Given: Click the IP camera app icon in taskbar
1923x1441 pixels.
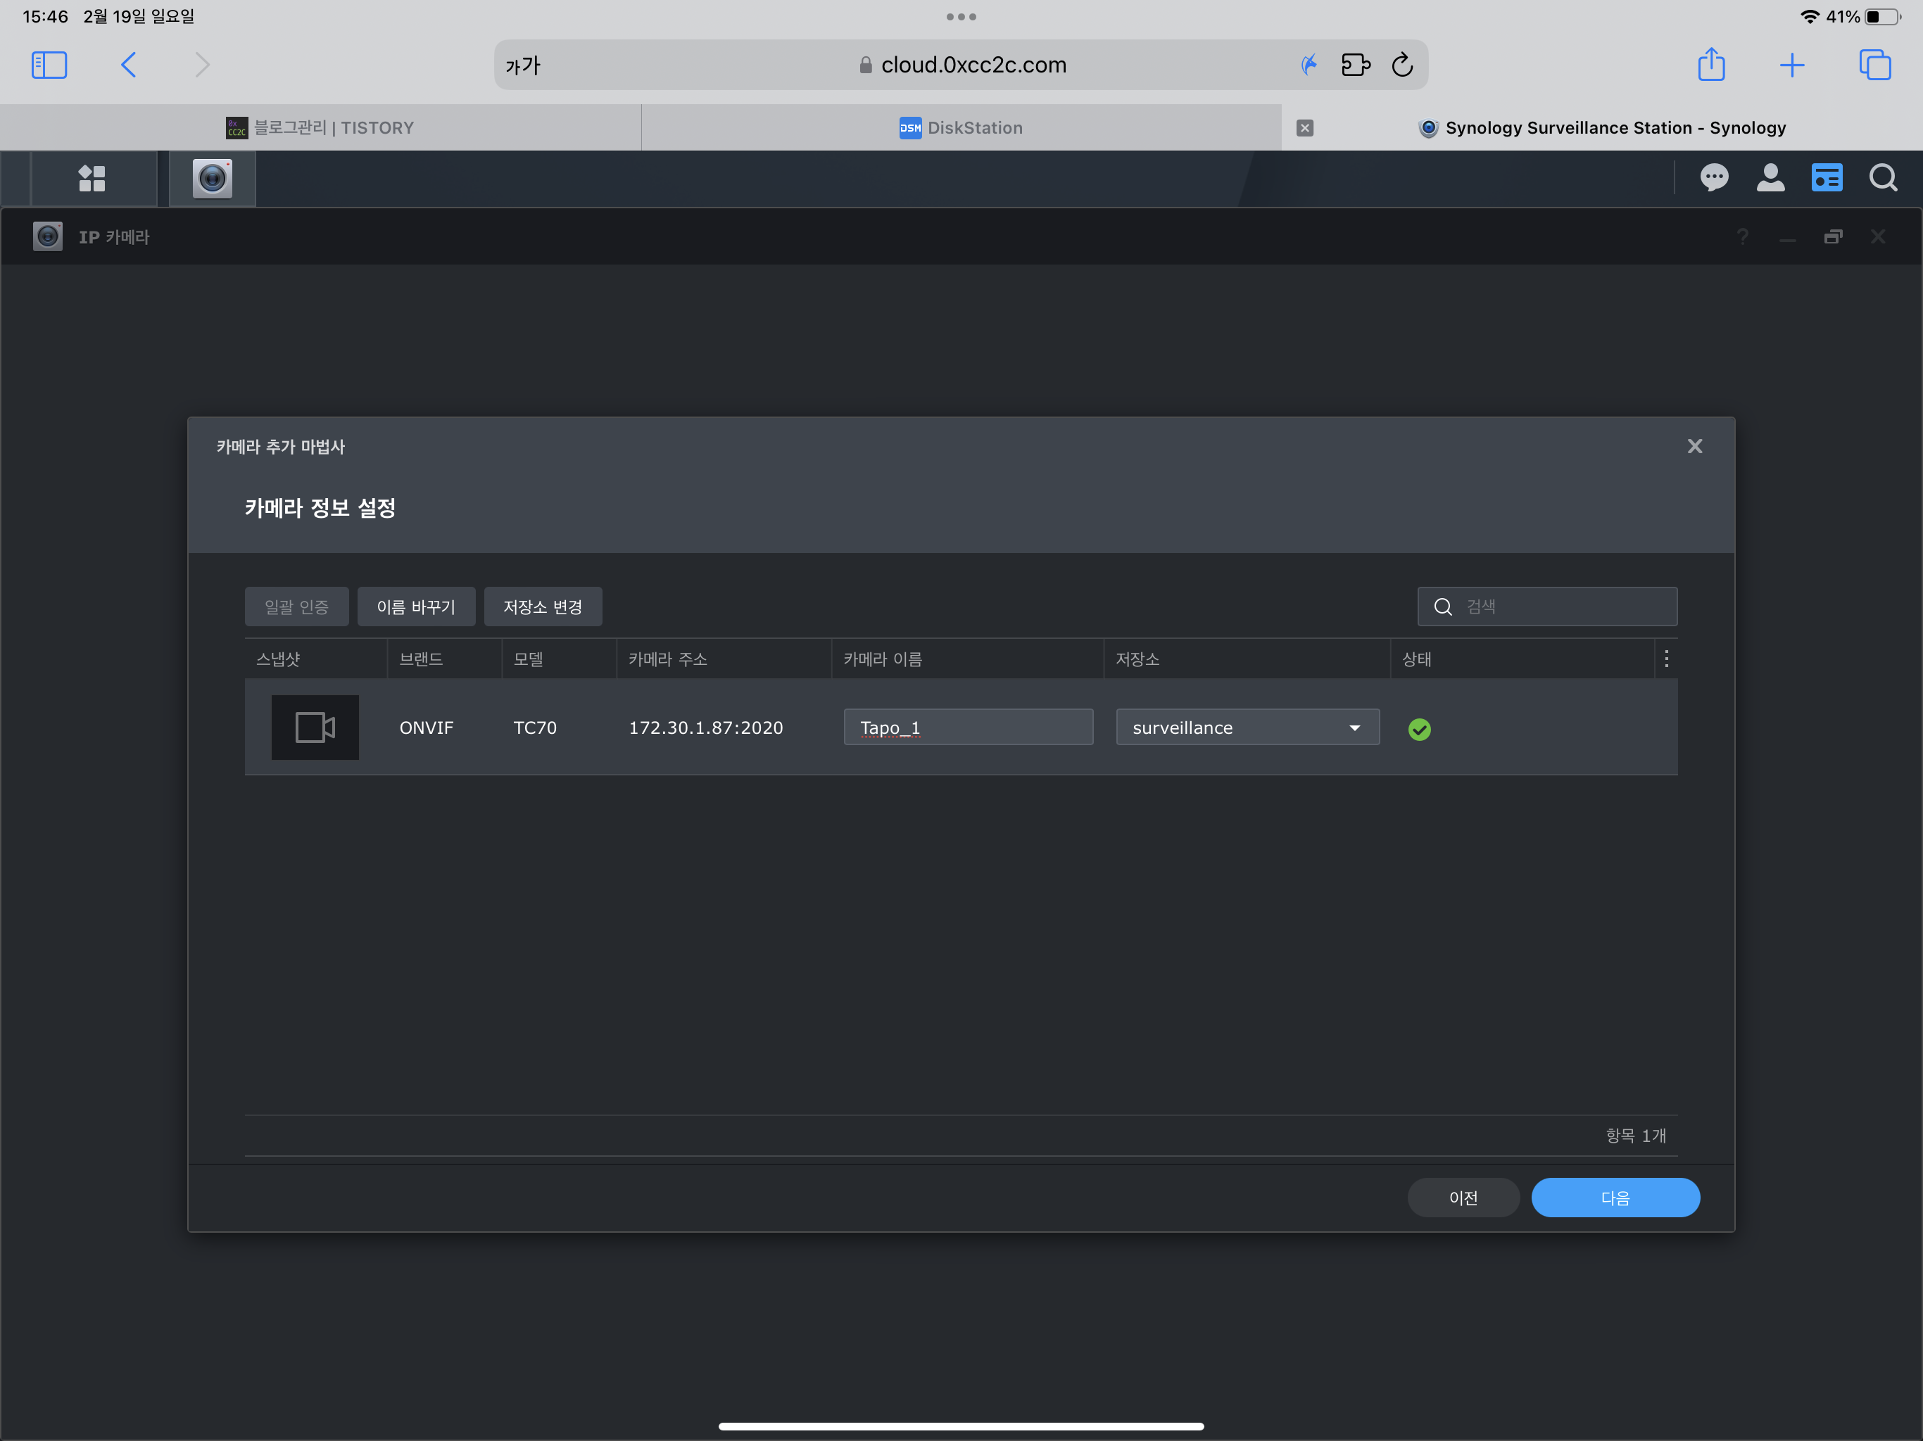Looking at the screenshot, I should [212, 179].
